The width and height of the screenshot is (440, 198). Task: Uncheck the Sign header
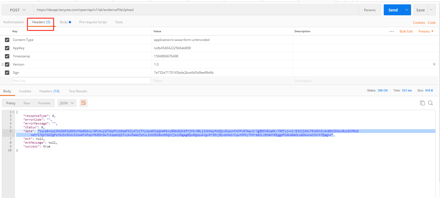coord(7,73)
